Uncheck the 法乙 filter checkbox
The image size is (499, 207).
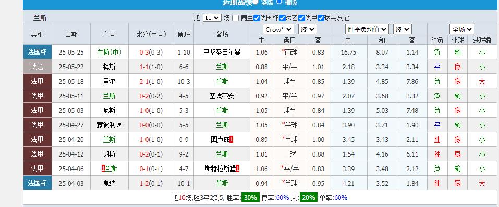point(282,18)
